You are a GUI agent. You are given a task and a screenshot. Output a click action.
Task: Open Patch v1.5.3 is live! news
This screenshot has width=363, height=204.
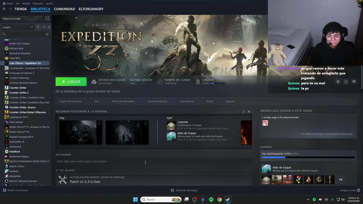85,182
